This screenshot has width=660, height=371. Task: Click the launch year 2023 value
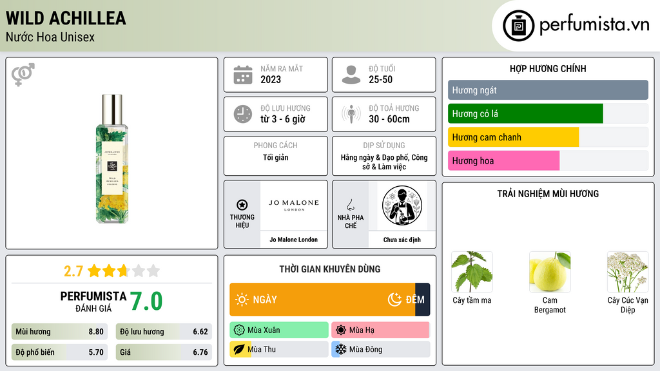coord(271,79)
